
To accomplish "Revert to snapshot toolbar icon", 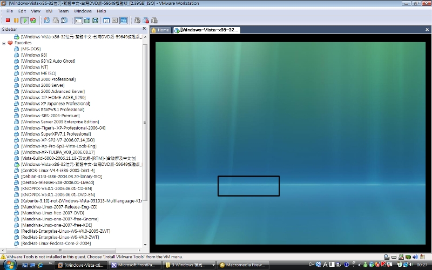I will 56,21.
